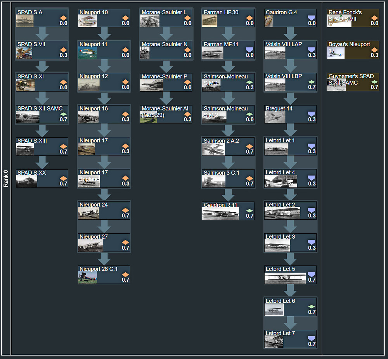Screen dimensions: 388x359
Task: Select the Nieuport 27 card
Action: [104, 243]
